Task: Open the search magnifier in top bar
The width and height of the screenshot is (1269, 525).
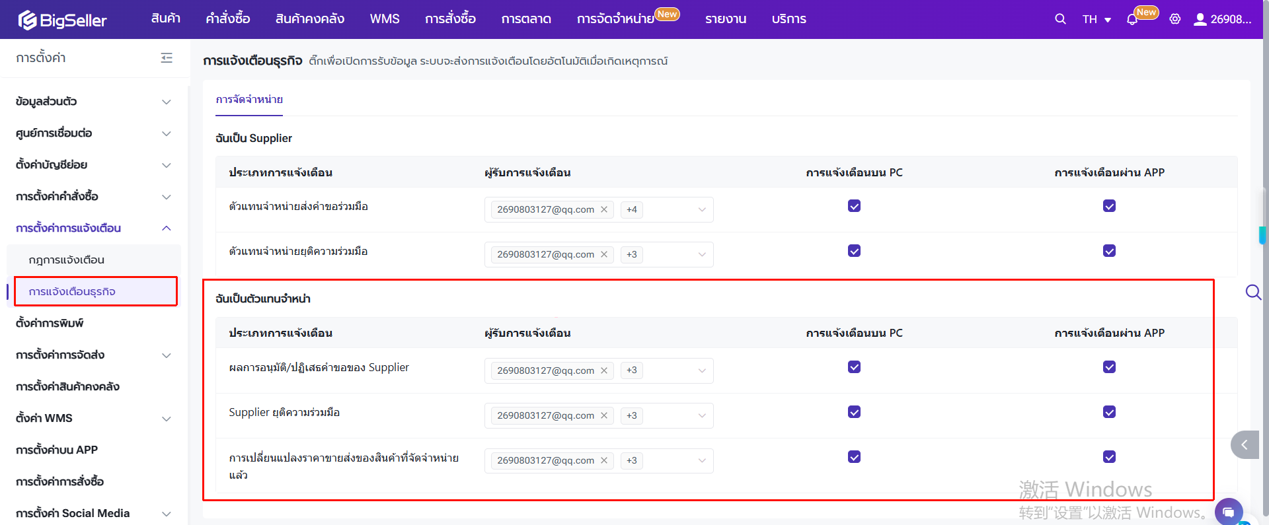Action: pyautogui.click(x=1060, y=19)
